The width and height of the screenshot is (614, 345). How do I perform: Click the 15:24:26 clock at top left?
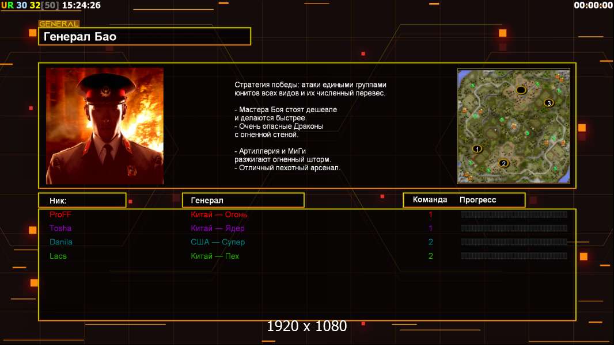point(81,5)
